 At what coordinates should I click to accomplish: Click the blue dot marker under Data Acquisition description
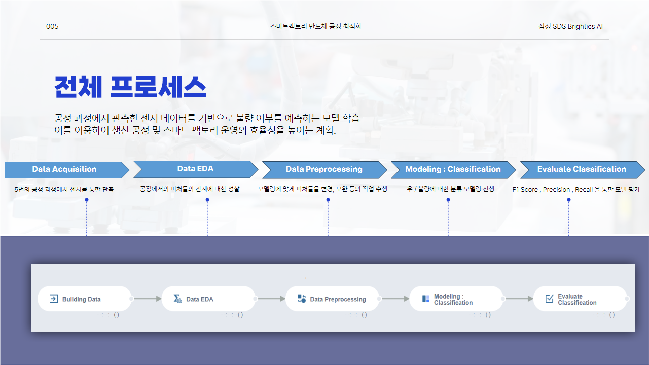87,200
